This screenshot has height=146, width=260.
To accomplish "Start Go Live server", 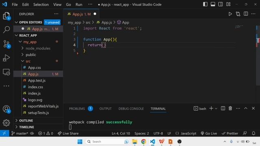I will pyautogui.click(x=209, y=133).
